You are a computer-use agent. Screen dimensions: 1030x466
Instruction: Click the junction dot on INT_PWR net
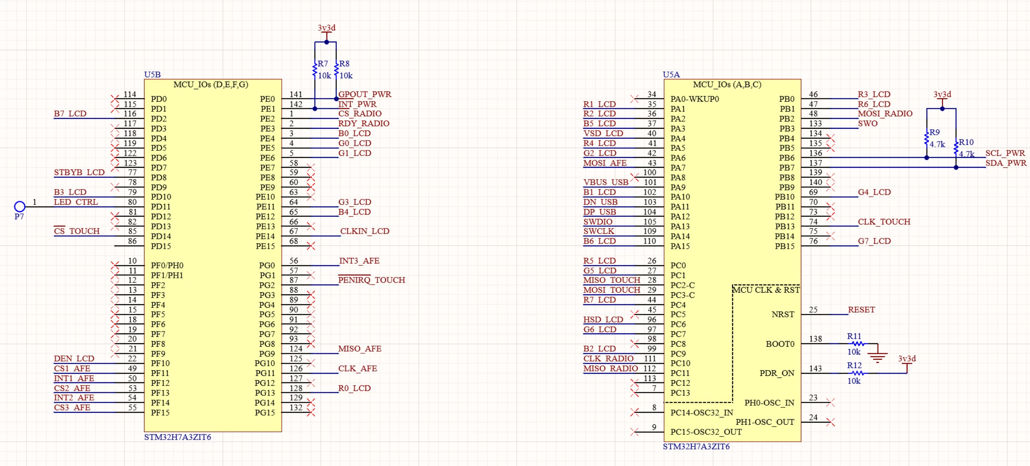point(315,109)
